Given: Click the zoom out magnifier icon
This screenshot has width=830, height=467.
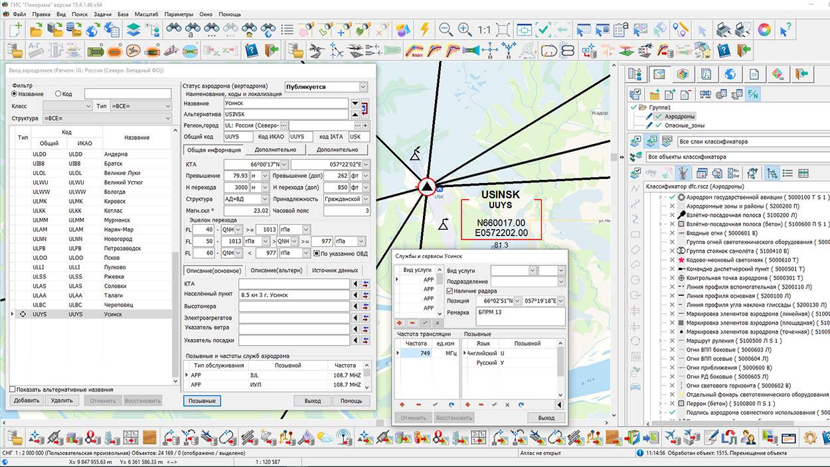Looking at the screenshot, I should coord(446,29).
